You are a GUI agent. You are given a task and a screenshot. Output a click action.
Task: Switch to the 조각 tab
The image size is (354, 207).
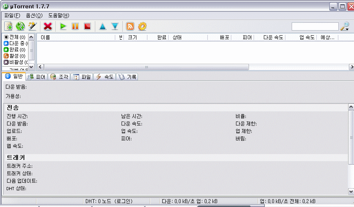point(59,77)
